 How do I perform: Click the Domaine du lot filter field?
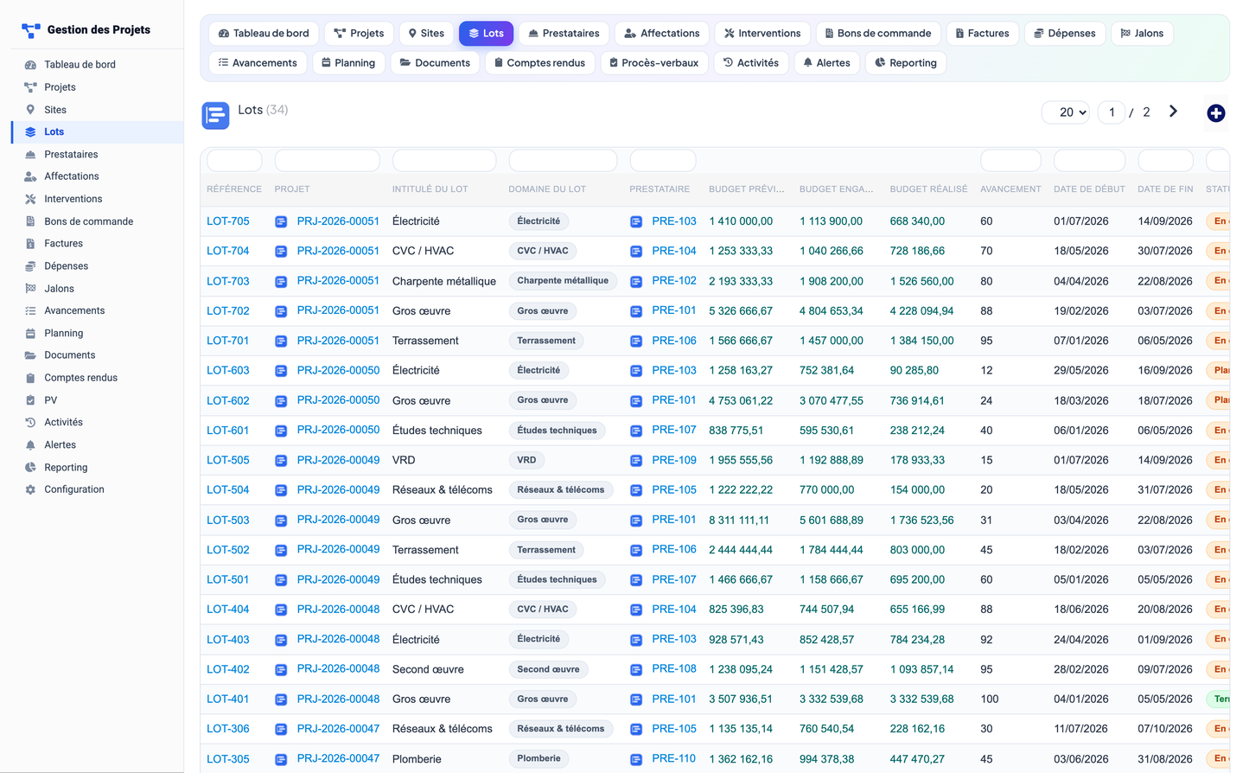[x=563, y=160]
